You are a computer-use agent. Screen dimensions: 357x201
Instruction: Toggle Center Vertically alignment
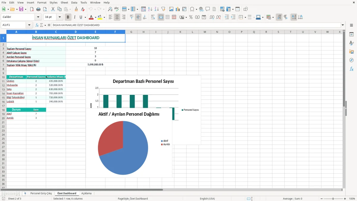point(138,17)
